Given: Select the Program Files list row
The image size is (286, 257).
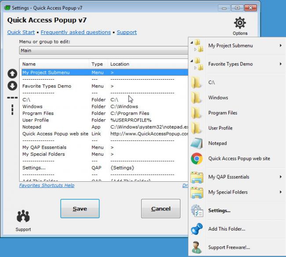Looking at the screenshot, I should pos(105,113).
